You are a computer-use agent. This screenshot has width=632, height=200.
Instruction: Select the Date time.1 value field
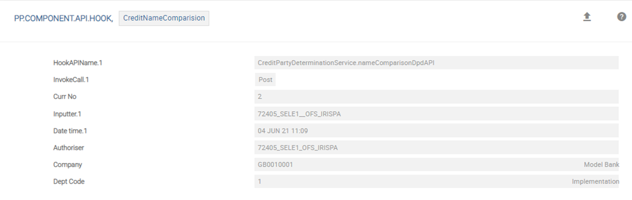(437, 130)
